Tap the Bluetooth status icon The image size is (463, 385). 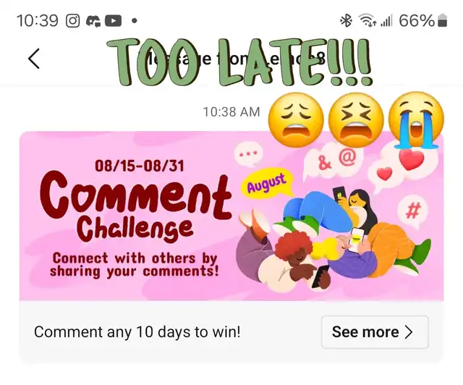(x=346, y=21)
